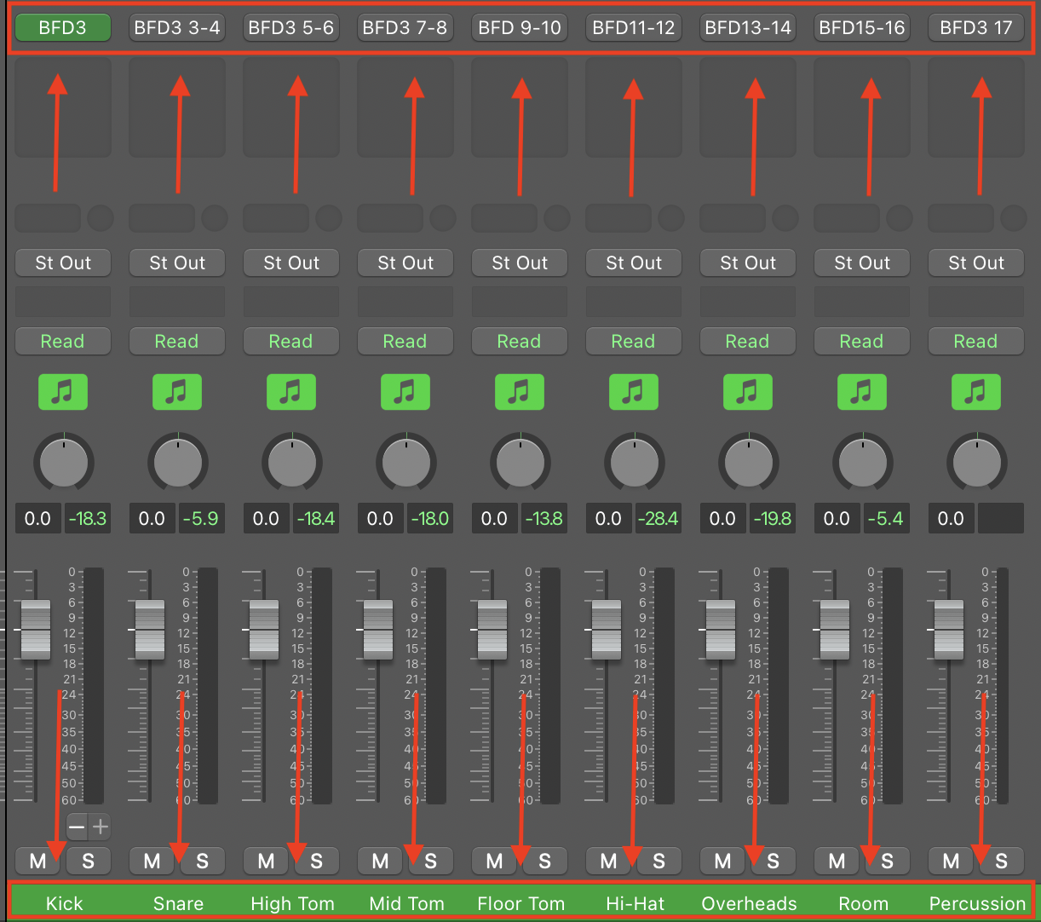
Task: Solo the Kick channel
Action: click(x=89, y=861)
